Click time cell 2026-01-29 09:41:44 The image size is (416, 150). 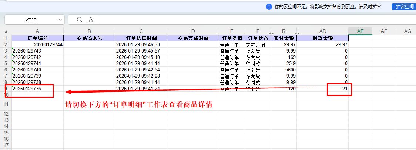[x=141, y=82]
